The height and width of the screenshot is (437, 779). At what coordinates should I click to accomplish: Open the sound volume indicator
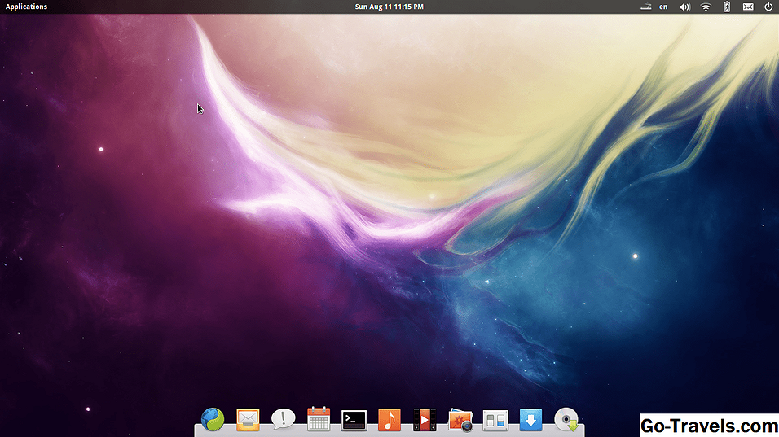pyautogui.click(x=684, y=7)
